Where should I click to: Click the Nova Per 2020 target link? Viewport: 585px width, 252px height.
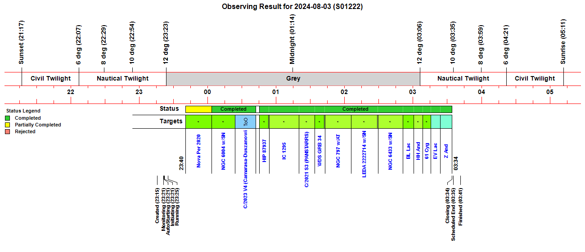[x=198, y=151]
